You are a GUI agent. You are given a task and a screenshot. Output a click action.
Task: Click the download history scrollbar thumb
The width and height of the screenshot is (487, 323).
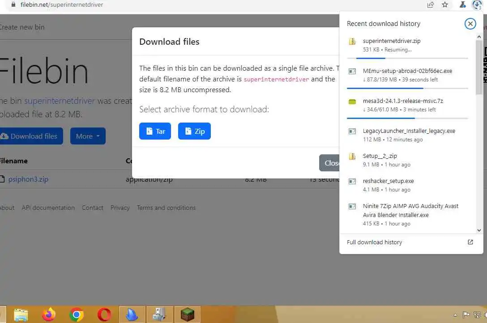tap(479, 67)
